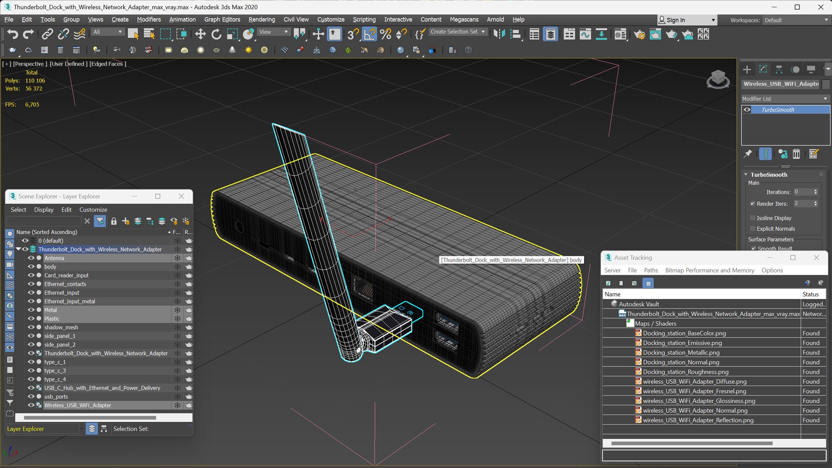
Task: Click the object color swatch
Action: pos(825,84)
